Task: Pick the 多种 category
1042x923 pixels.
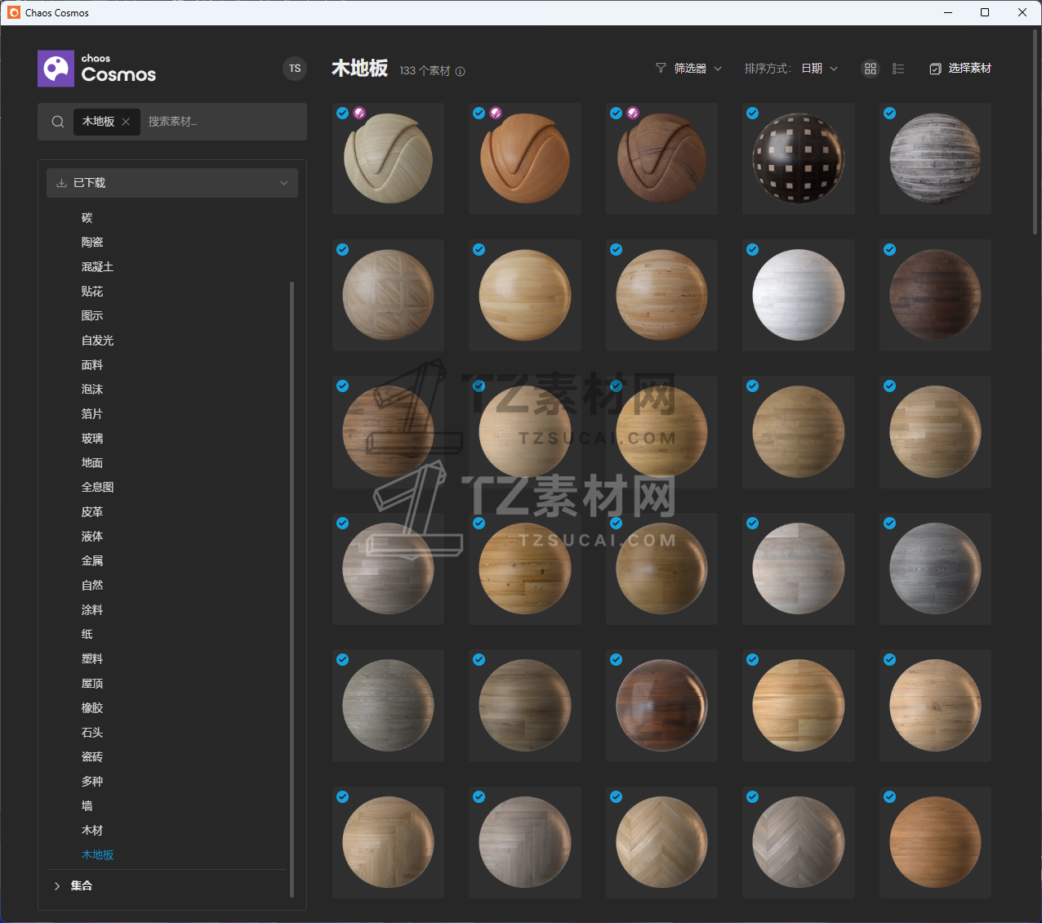Action: (x=92, y=782)
